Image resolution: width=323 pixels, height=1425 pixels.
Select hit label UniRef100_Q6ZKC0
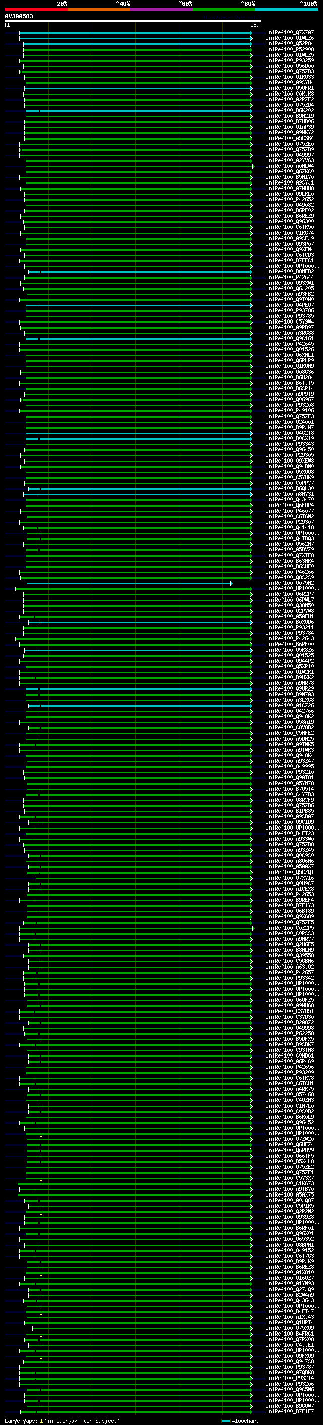point(289,172)
